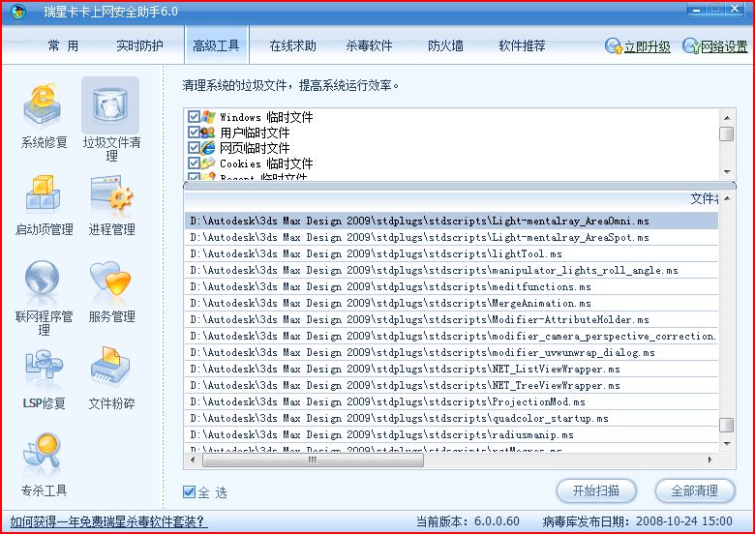Select row MergeAnimation.ms
The height and width of the screenshot is (534, 755).
452,303
